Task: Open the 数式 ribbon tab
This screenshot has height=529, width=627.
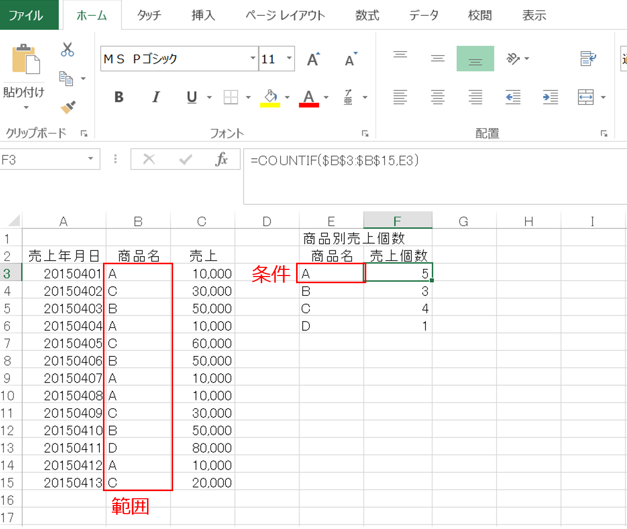Action: [367, 15]
